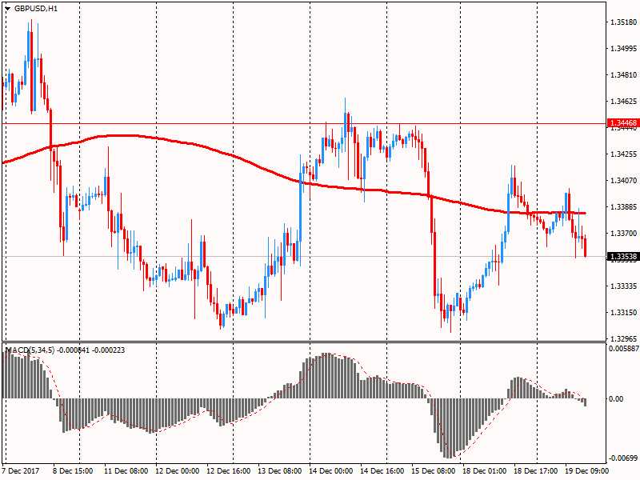The height and width of the screenshot is (480, 640).
Task: Select the price scale value 1.33885
Action: pos(624,206)
